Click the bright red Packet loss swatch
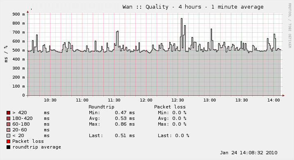Image resolution: width=294 pixels, height=160 pixels. (9, 141)
